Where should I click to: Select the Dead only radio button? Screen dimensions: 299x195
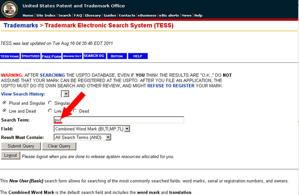pos(75,110)
